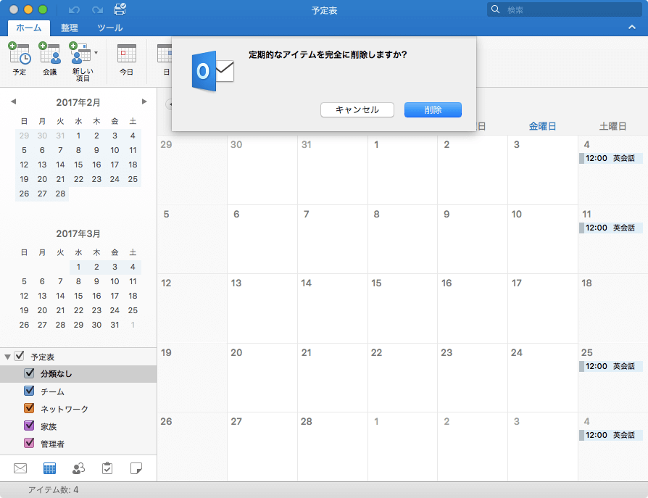Collapse the 予定表 list disclosure triangle
The height and width of the screenshot is (498, 648).
7,357
